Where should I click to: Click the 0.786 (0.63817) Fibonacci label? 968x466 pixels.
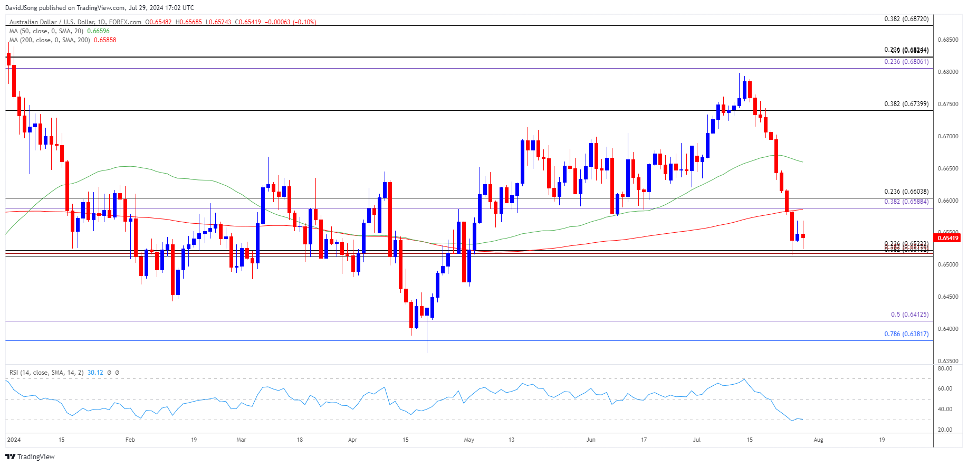click(x=906, y=334)
